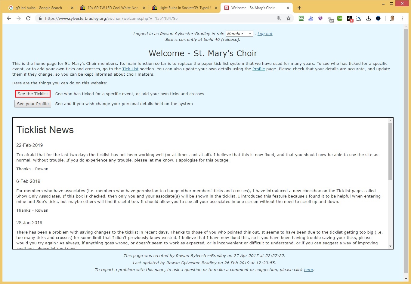This screenshot has width=411, height=284.
Task: Click the '28-Jan-2019' news date
Action: (29, 222)
